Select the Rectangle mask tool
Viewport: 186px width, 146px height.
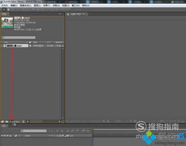pyautogui.click(x=34, y=10)
